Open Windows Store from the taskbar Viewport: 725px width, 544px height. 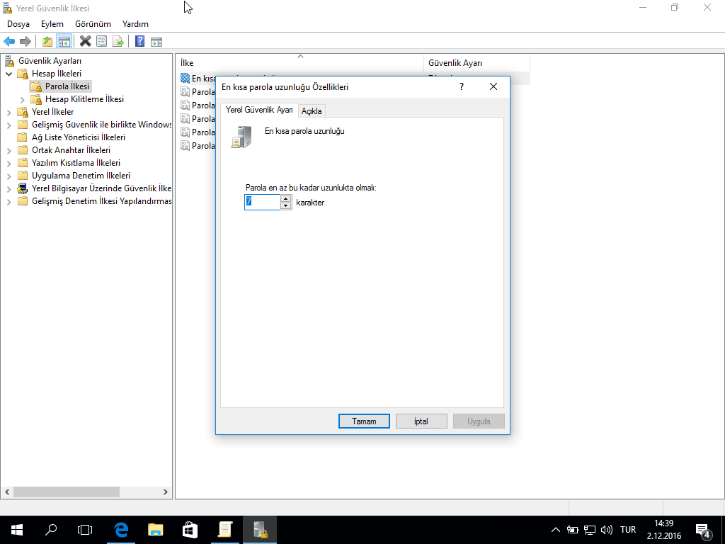(x=190, y=529)
